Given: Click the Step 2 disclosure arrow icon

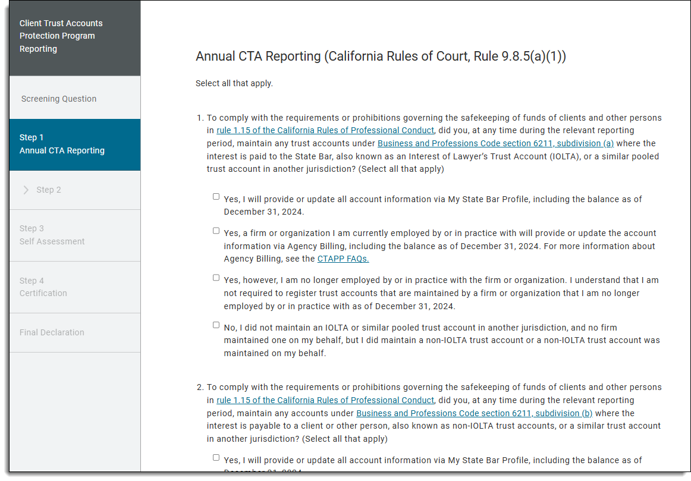Looking at the screenshot, I should (x=26, y=189).
